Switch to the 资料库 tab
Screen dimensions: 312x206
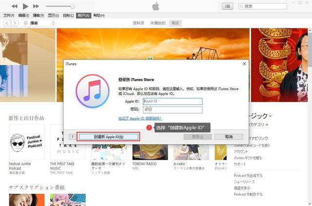tap(138, 23)
